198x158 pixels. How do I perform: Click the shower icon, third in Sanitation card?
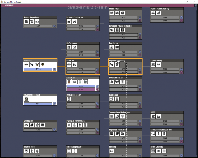tap(80, 82)
